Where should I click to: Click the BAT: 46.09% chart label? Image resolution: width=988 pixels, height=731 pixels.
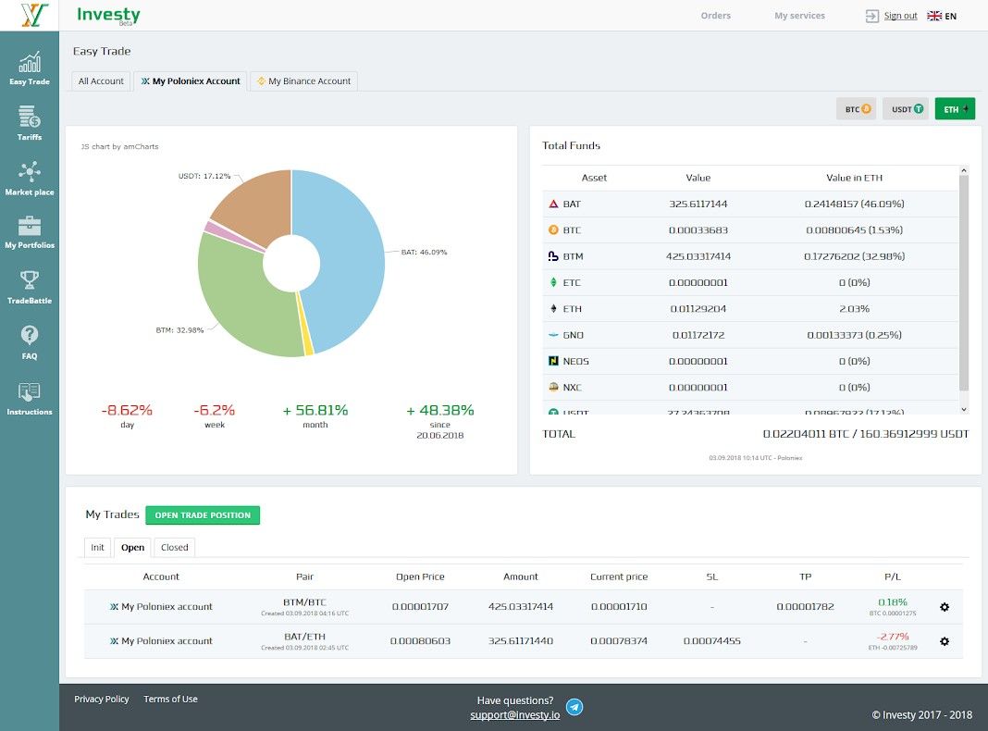424,252
